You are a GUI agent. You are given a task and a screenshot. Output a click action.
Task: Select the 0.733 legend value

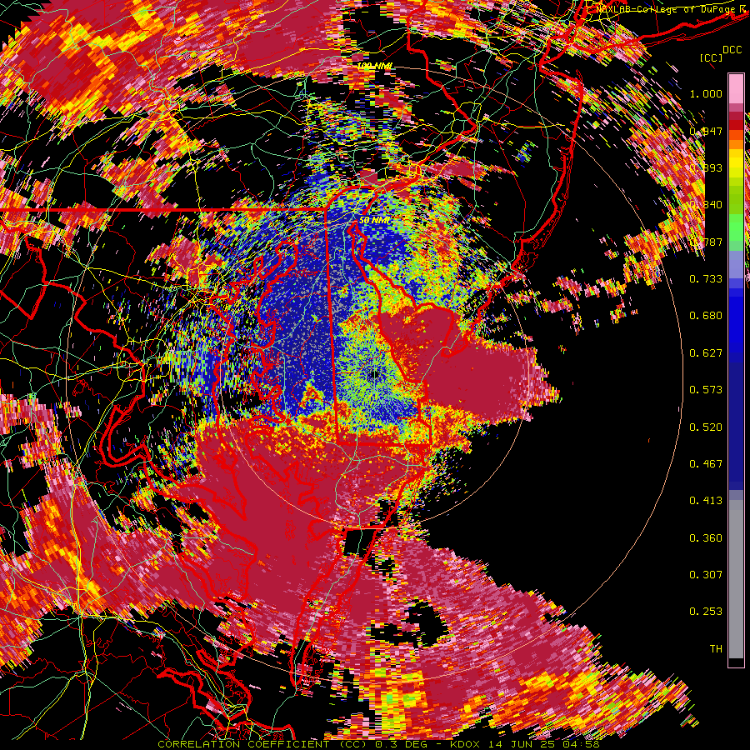click(706, 279)
